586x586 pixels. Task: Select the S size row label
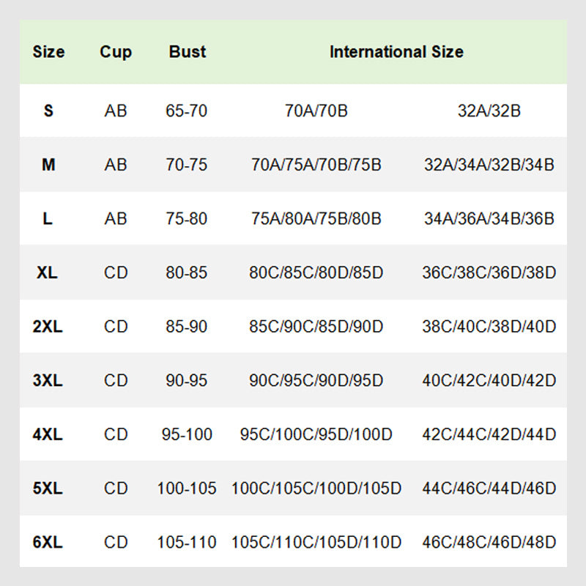pyautogui.click(x=48, y=111)
